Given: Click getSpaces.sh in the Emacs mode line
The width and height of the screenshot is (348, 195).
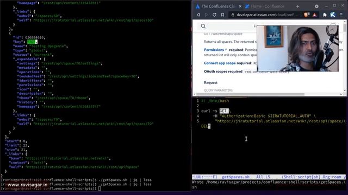Looking at the screenshot, I should 235,177.
